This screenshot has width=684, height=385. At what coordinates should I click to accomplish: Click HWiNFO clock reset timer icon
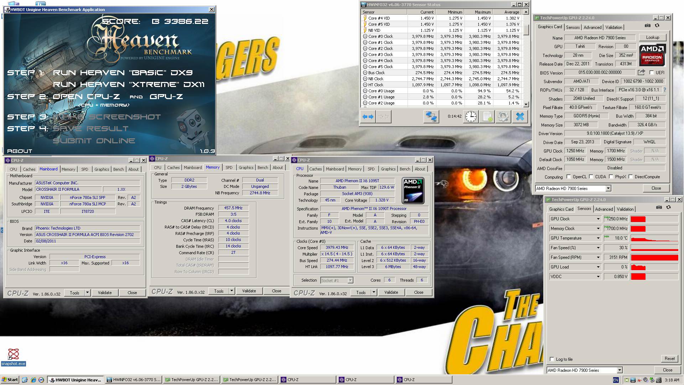pyautogui.click(x=471, y=117)
